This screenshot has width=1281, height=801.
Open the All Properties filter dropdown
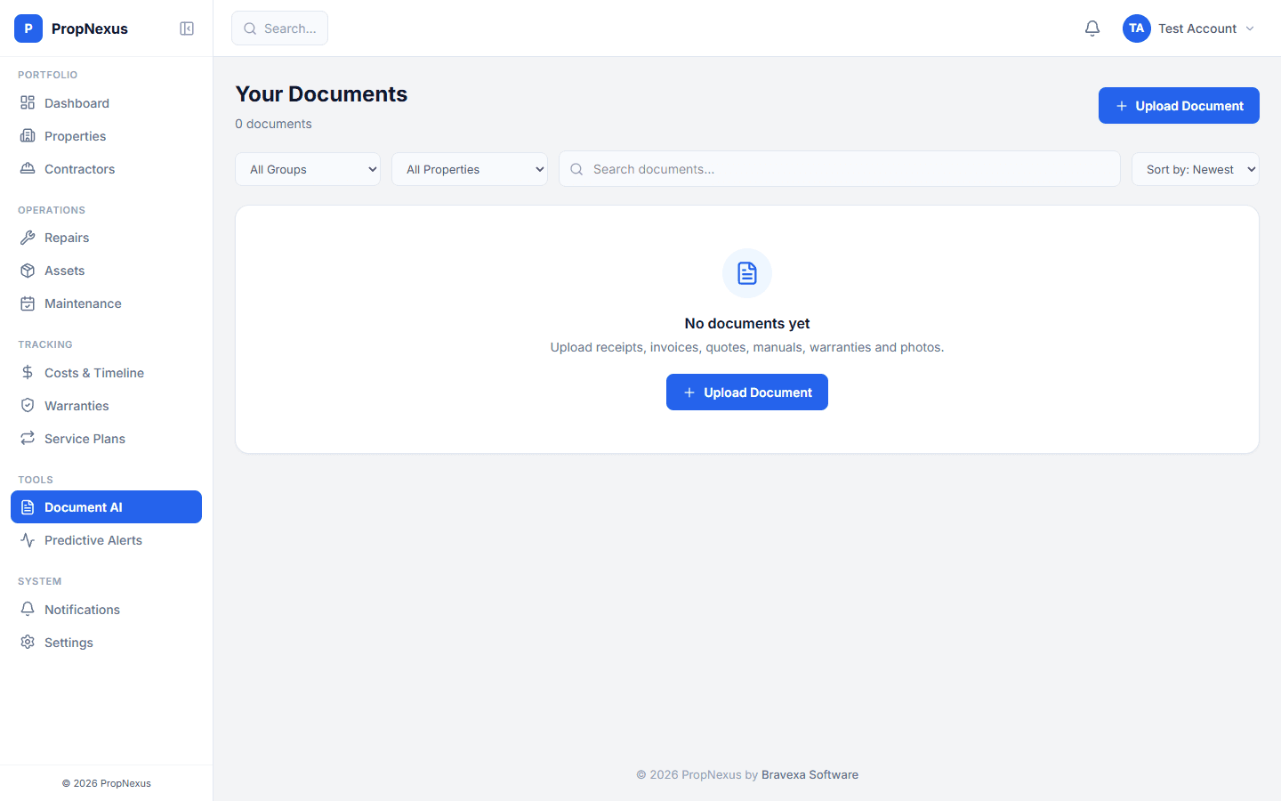click(x=470, y=169)
